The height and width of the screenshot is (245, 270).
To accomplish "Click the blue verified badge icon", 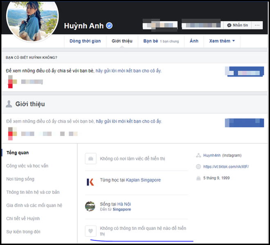I will coord(109,25).
